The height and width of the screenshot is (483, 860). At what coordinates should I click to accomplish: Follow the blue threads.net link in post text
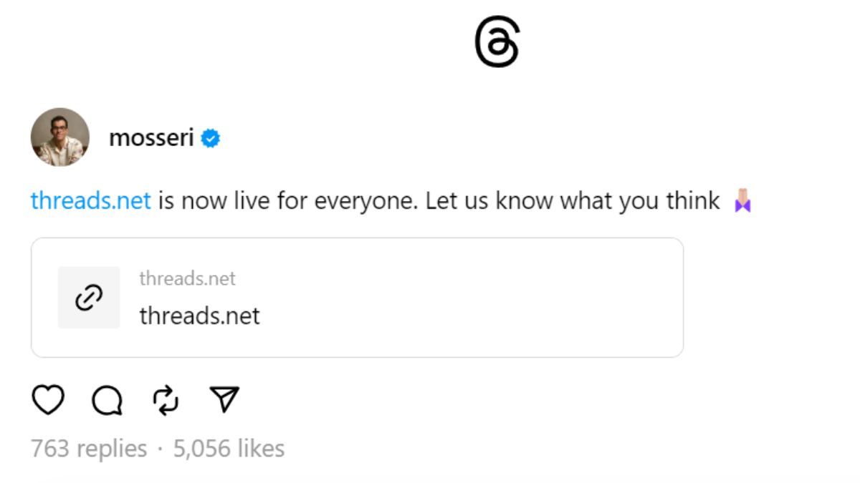(91, 201)
